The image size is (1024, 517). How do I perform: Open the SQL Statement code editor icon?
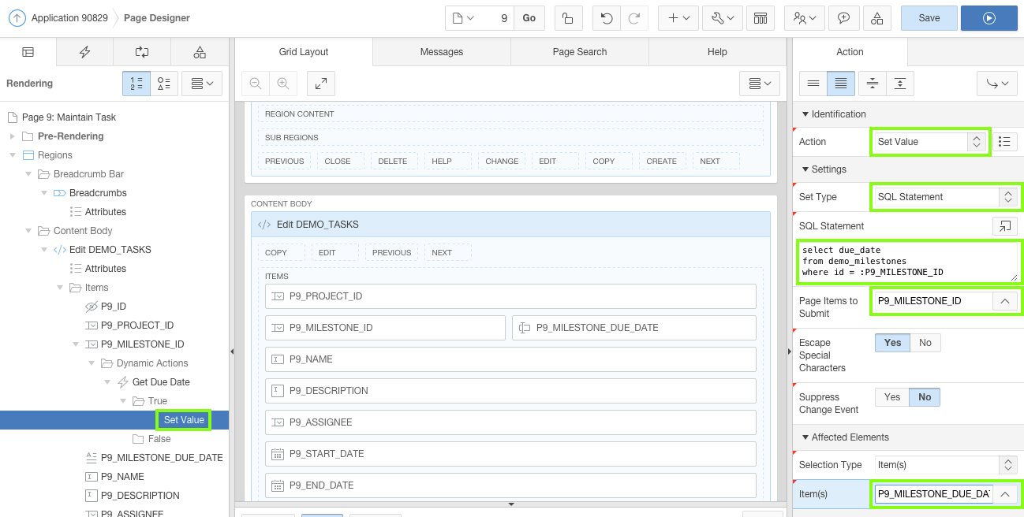[1004, 226]
